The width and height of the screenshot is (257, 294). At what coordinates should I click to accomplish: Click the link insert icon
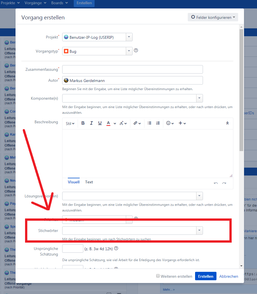[x=136, y=123]
